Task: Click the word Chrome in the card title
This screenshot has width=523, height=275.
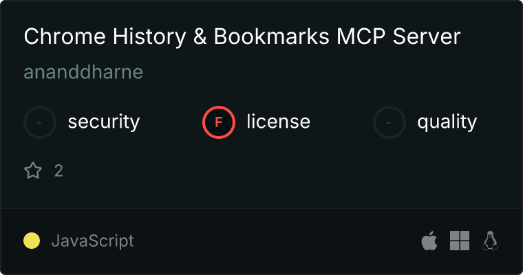Action: [65, 36]
